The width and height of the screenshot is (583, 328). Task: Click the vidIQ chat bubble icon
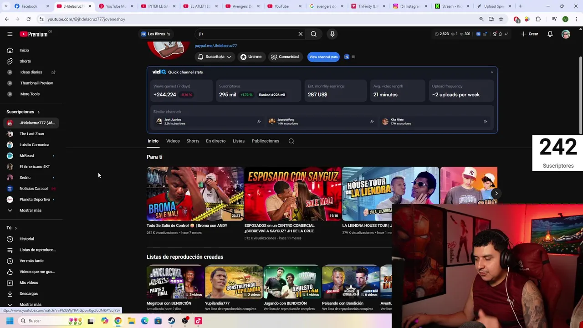[500, 34]
